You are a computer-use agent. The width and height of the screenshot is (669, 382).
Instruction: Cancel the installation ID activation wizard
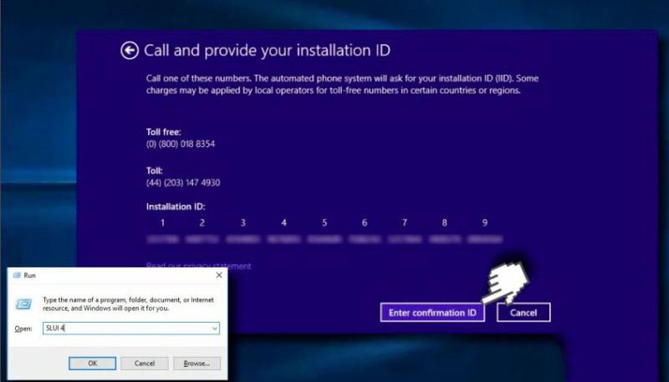coord(523,313)
